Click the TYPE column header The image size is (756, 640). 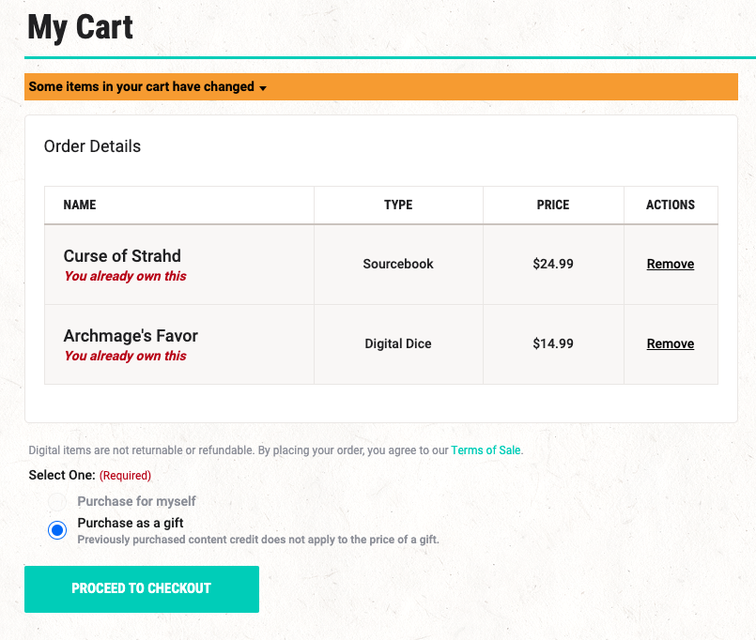(x=398, y=205)
